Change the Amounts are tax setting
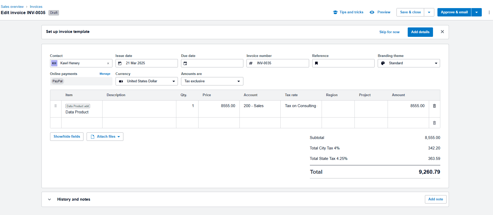493x215 pixels. [x=212, y=81]
